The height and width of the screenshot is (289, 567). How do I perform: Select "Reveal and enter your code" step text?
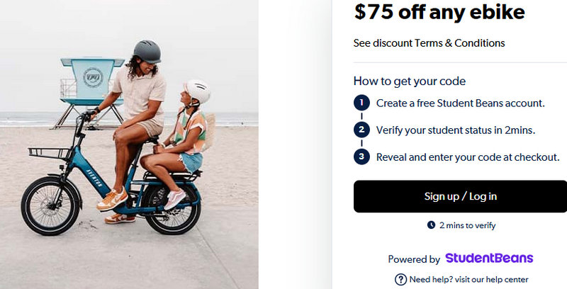[x=468, y=157]
